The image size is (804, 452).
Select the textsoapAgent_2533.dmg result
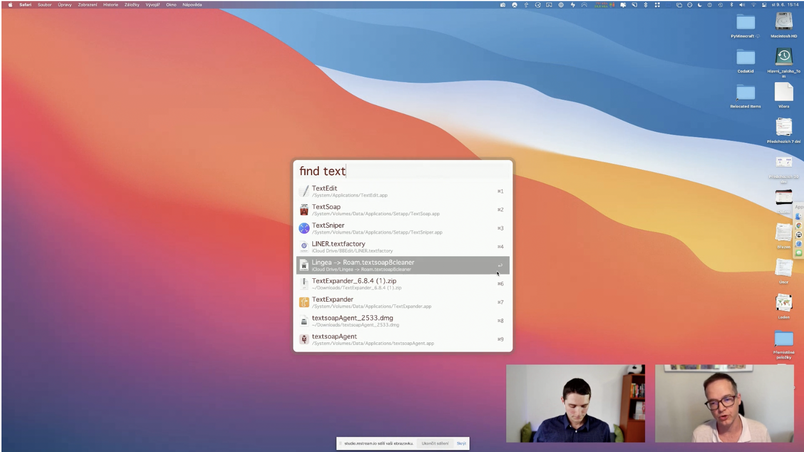coord(402,321)
